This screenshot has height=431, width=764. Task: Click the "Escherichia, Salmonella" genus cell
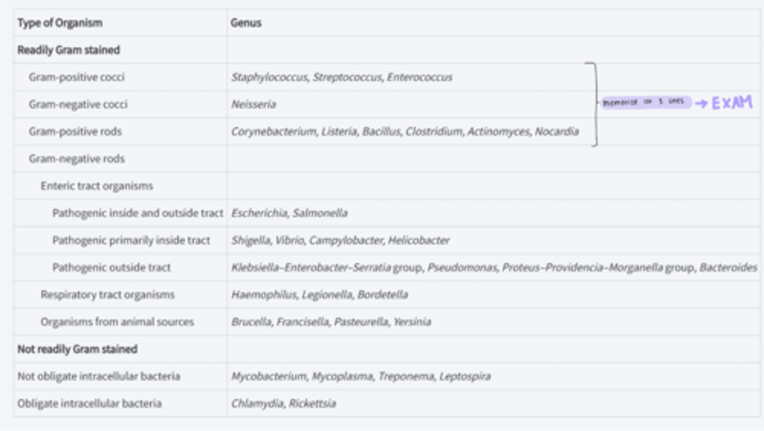pos(289,213)
